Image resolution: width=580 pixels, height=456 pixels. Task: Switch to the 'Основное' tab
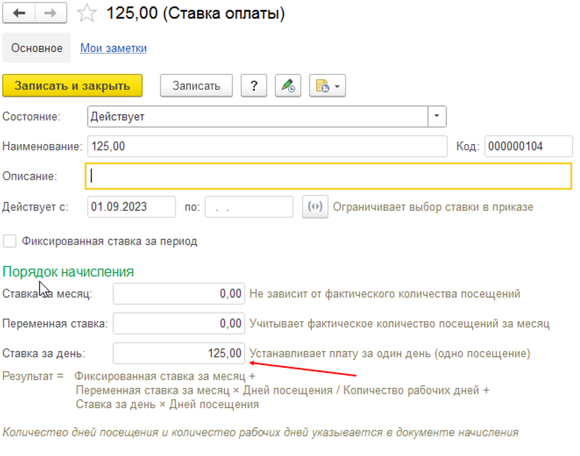(x=37, y=48)
